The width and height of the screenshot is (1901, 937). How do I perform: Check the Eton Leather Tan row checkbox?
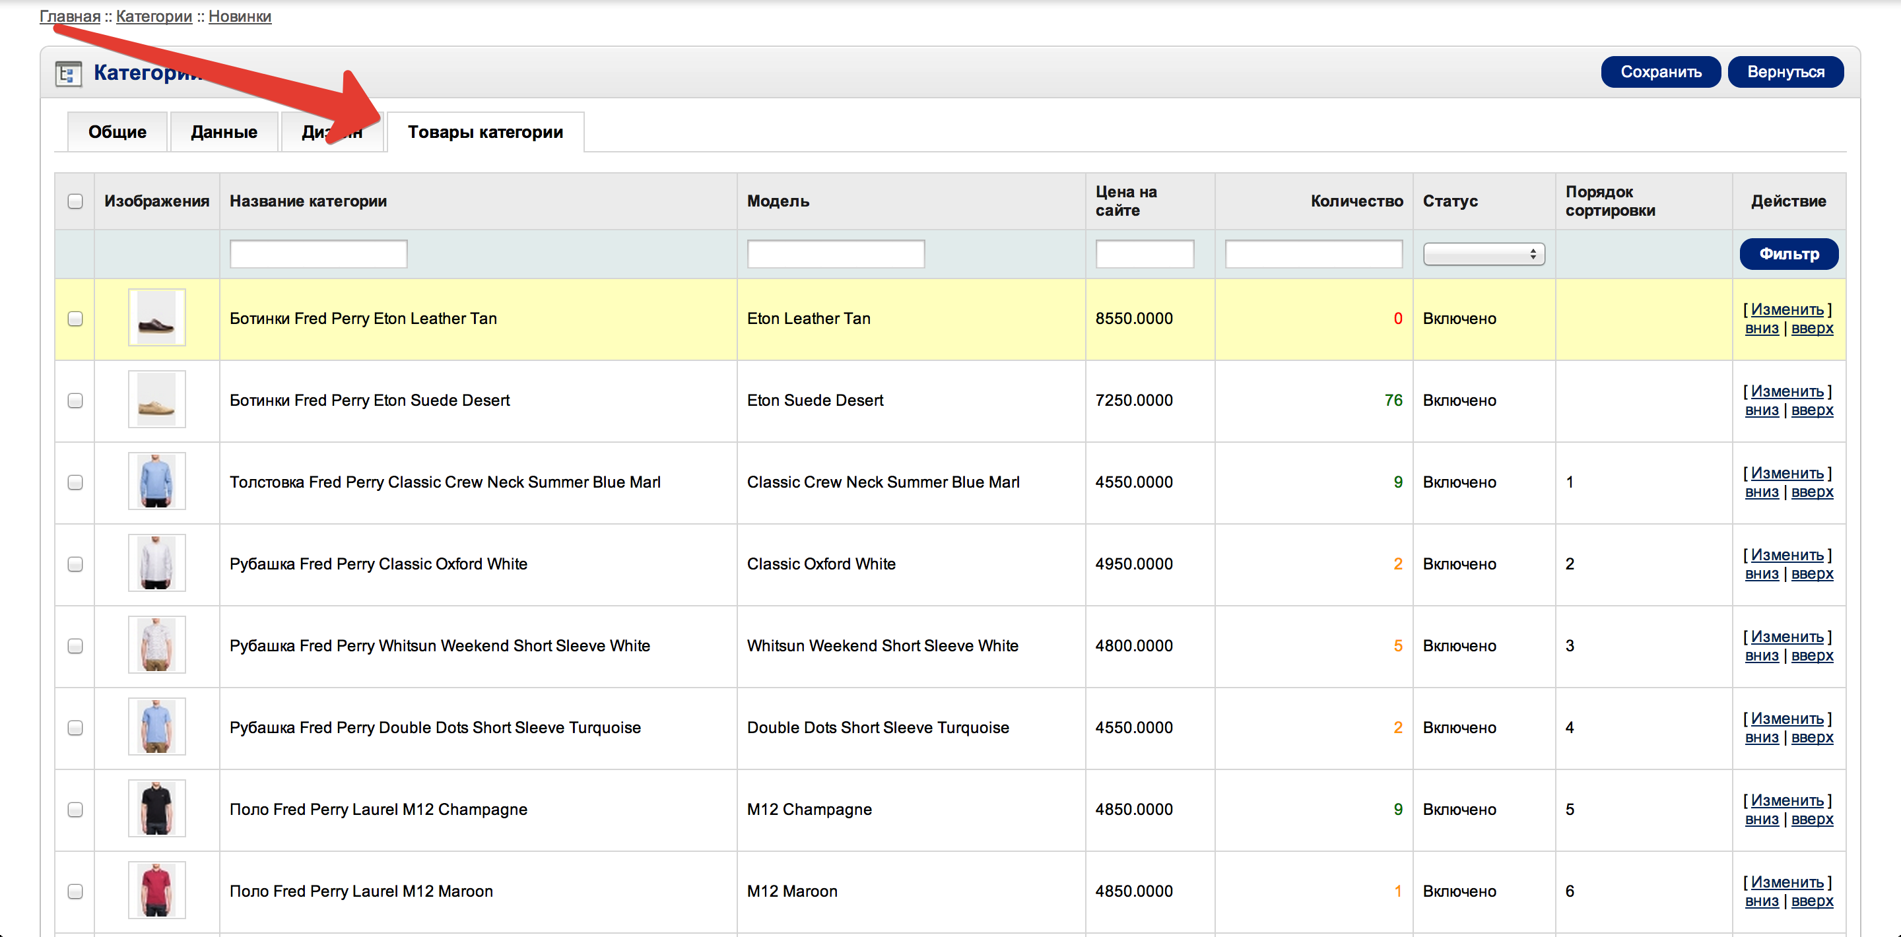pos(75,319)
